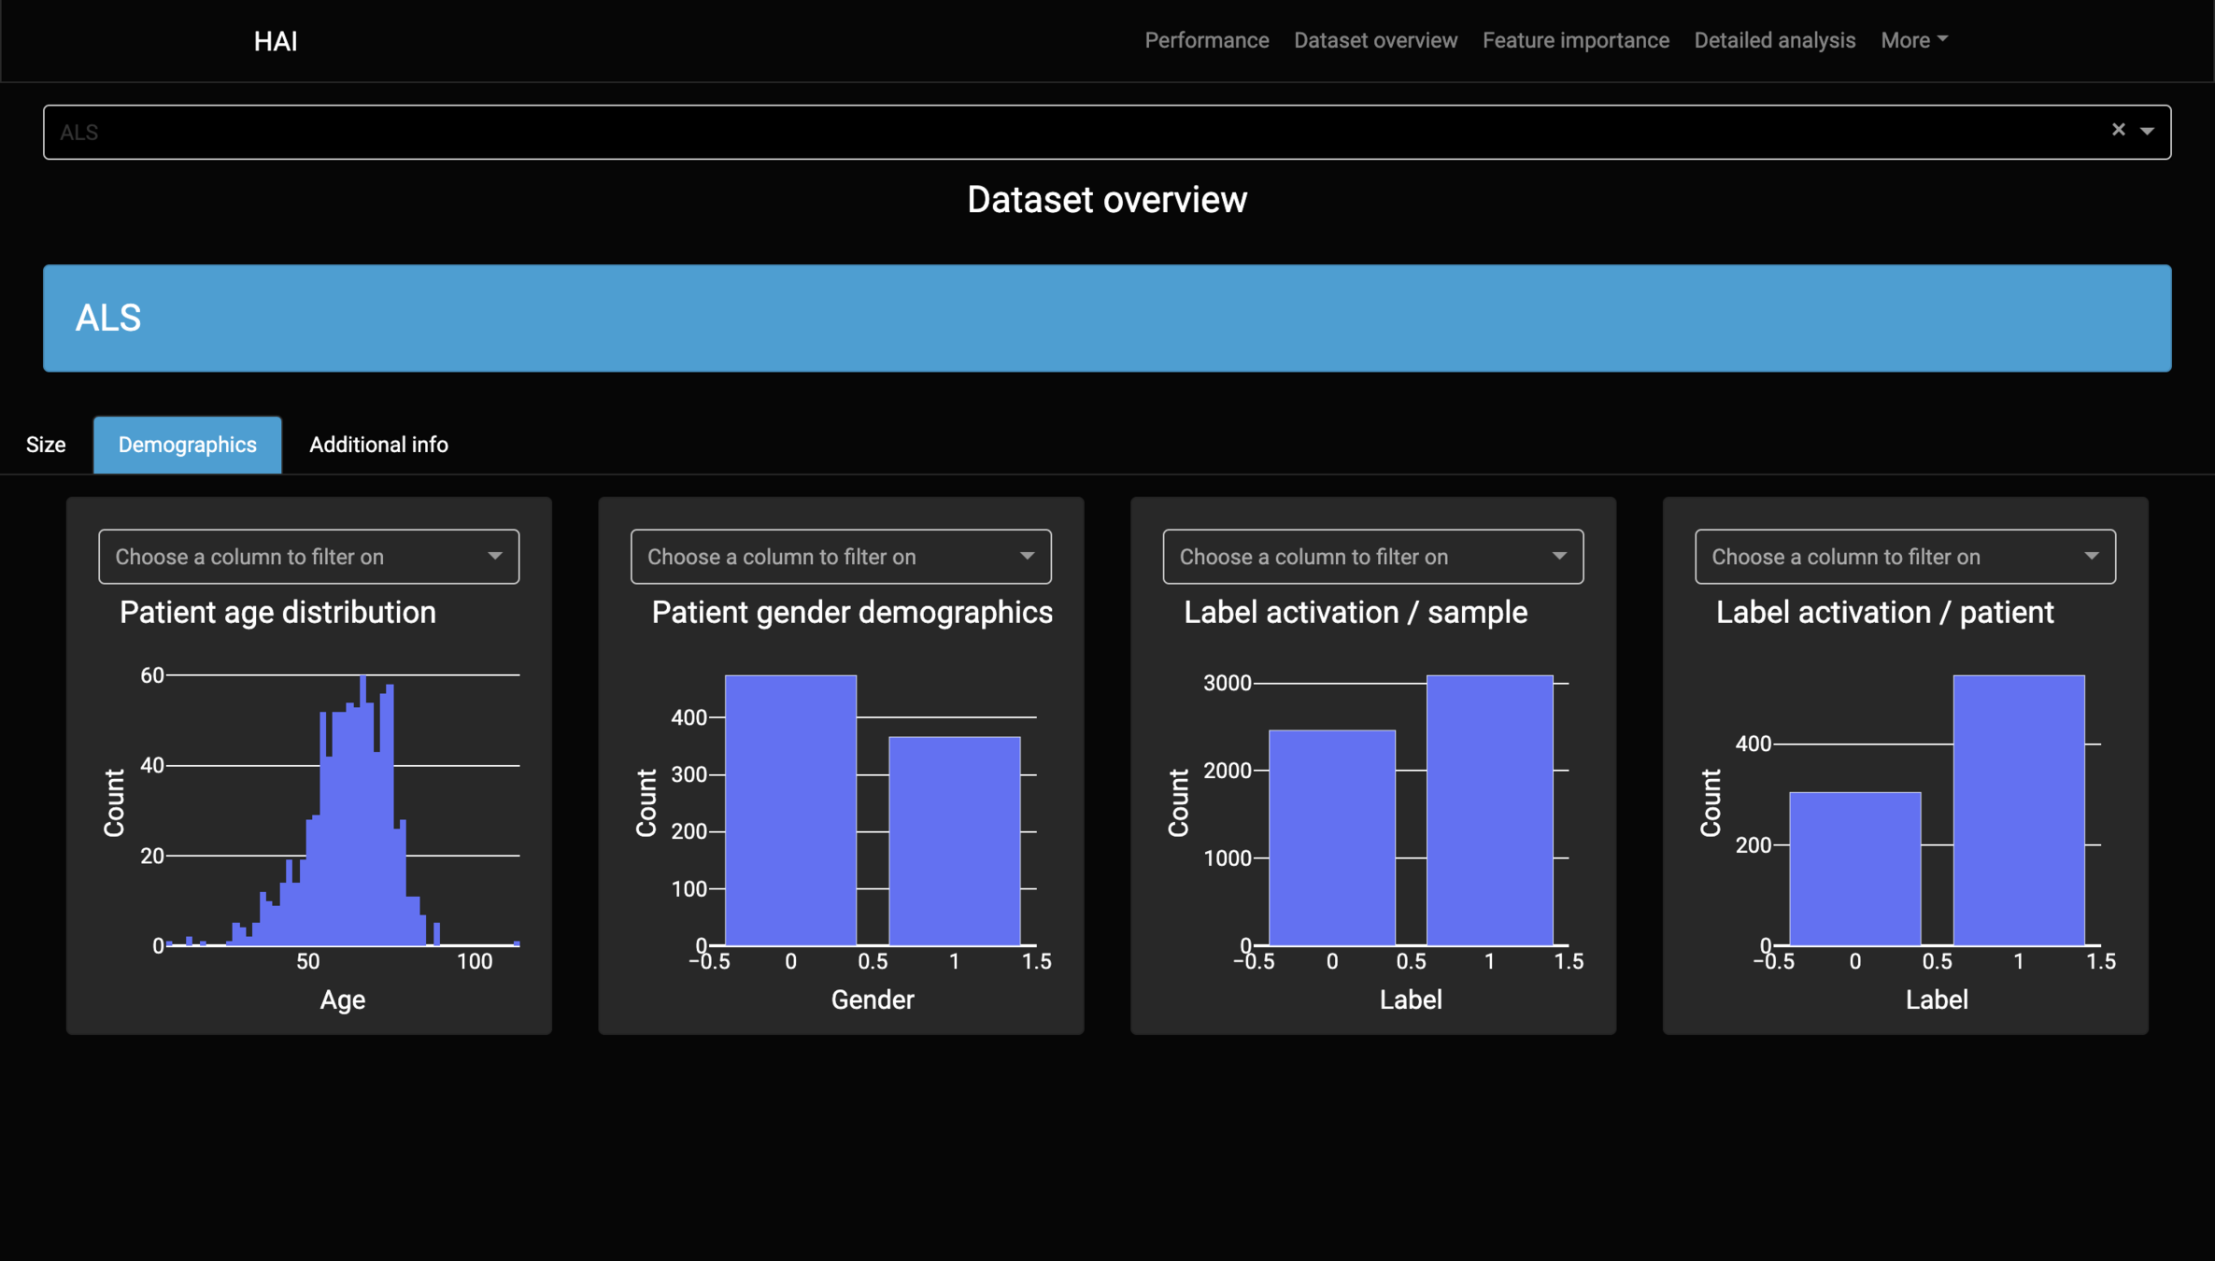The image size is (2215, 1261).
Task: Open filter dropdown for Label activation / sample
Action: [x=1372, y=557]
